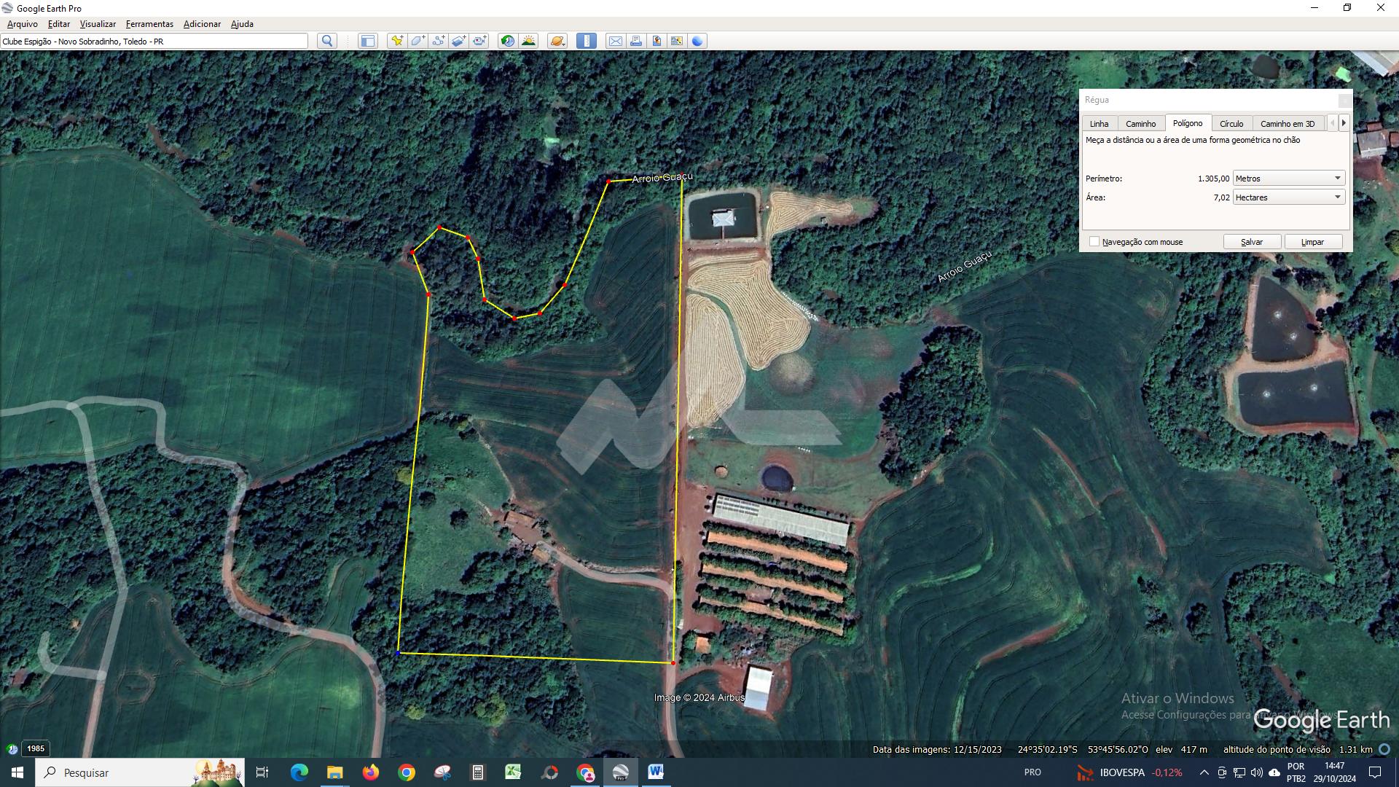Image resolution: width=1399 pixels, height=787 pixels.
Task: Open the print icon in the toolbar
Action: click(636, 41)
